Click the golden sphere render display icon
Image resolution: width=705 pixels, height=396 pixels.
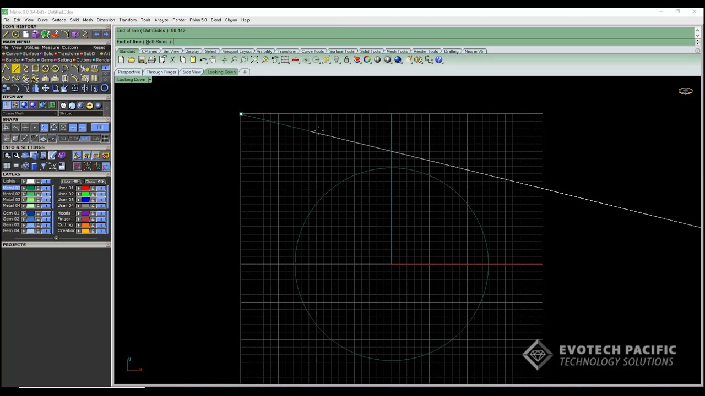pyautogui.click(x=89, y=106)
